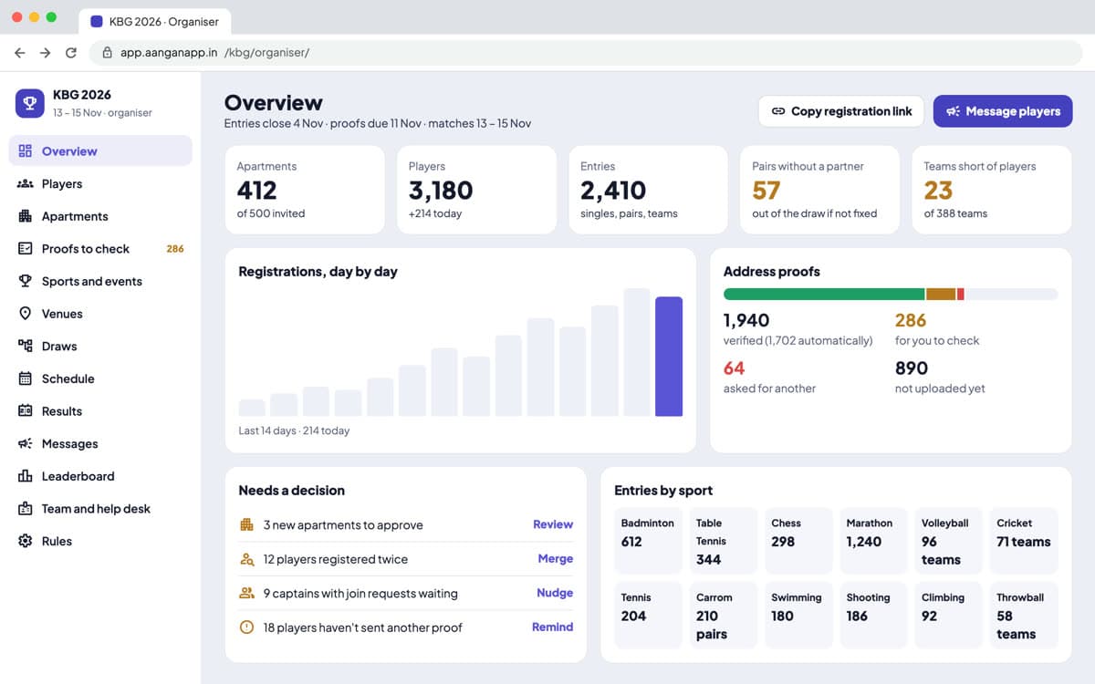Open the Pairs without a partner card

[x=819, y=190]
